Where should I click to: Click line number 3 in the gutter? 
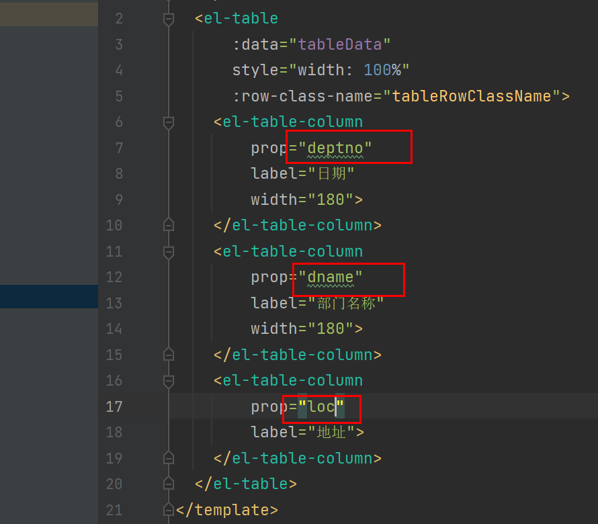(x=118, y=44)
